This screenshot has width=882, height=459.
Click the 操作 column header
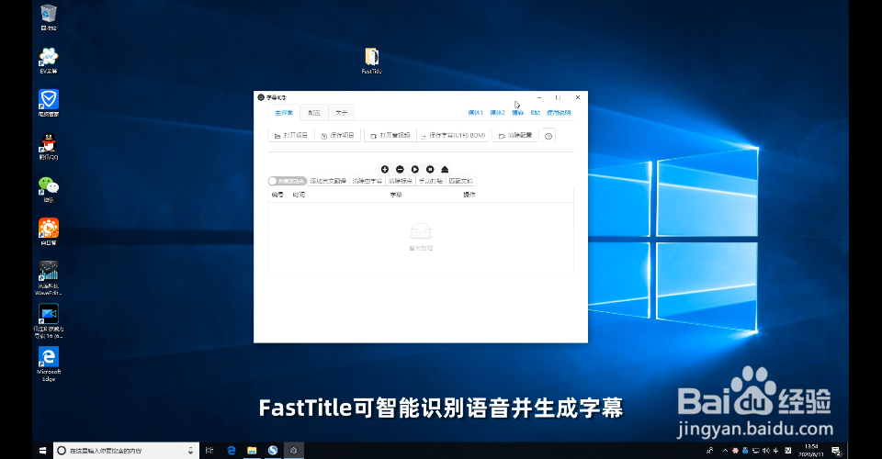tap(469, 195)
